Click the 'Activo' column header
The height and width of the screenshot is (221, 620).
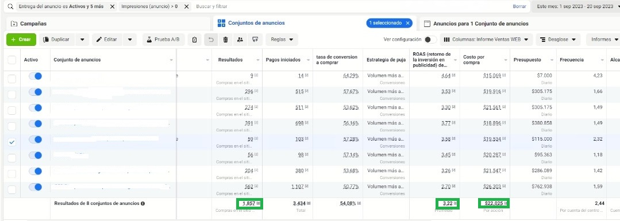[31, 60]
